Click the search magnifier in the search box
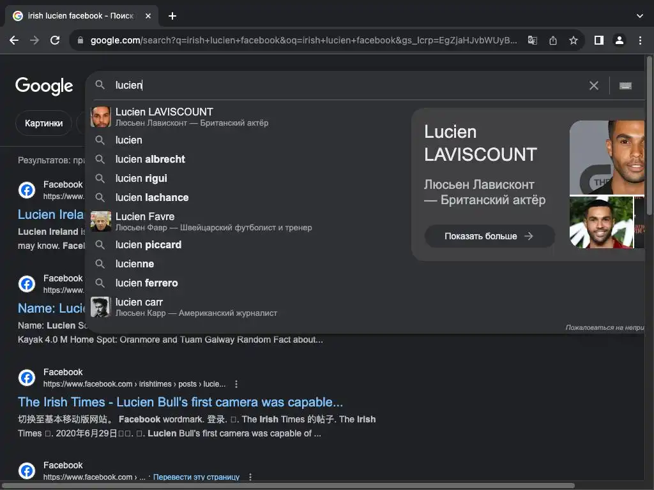 (x=100, y=85)
